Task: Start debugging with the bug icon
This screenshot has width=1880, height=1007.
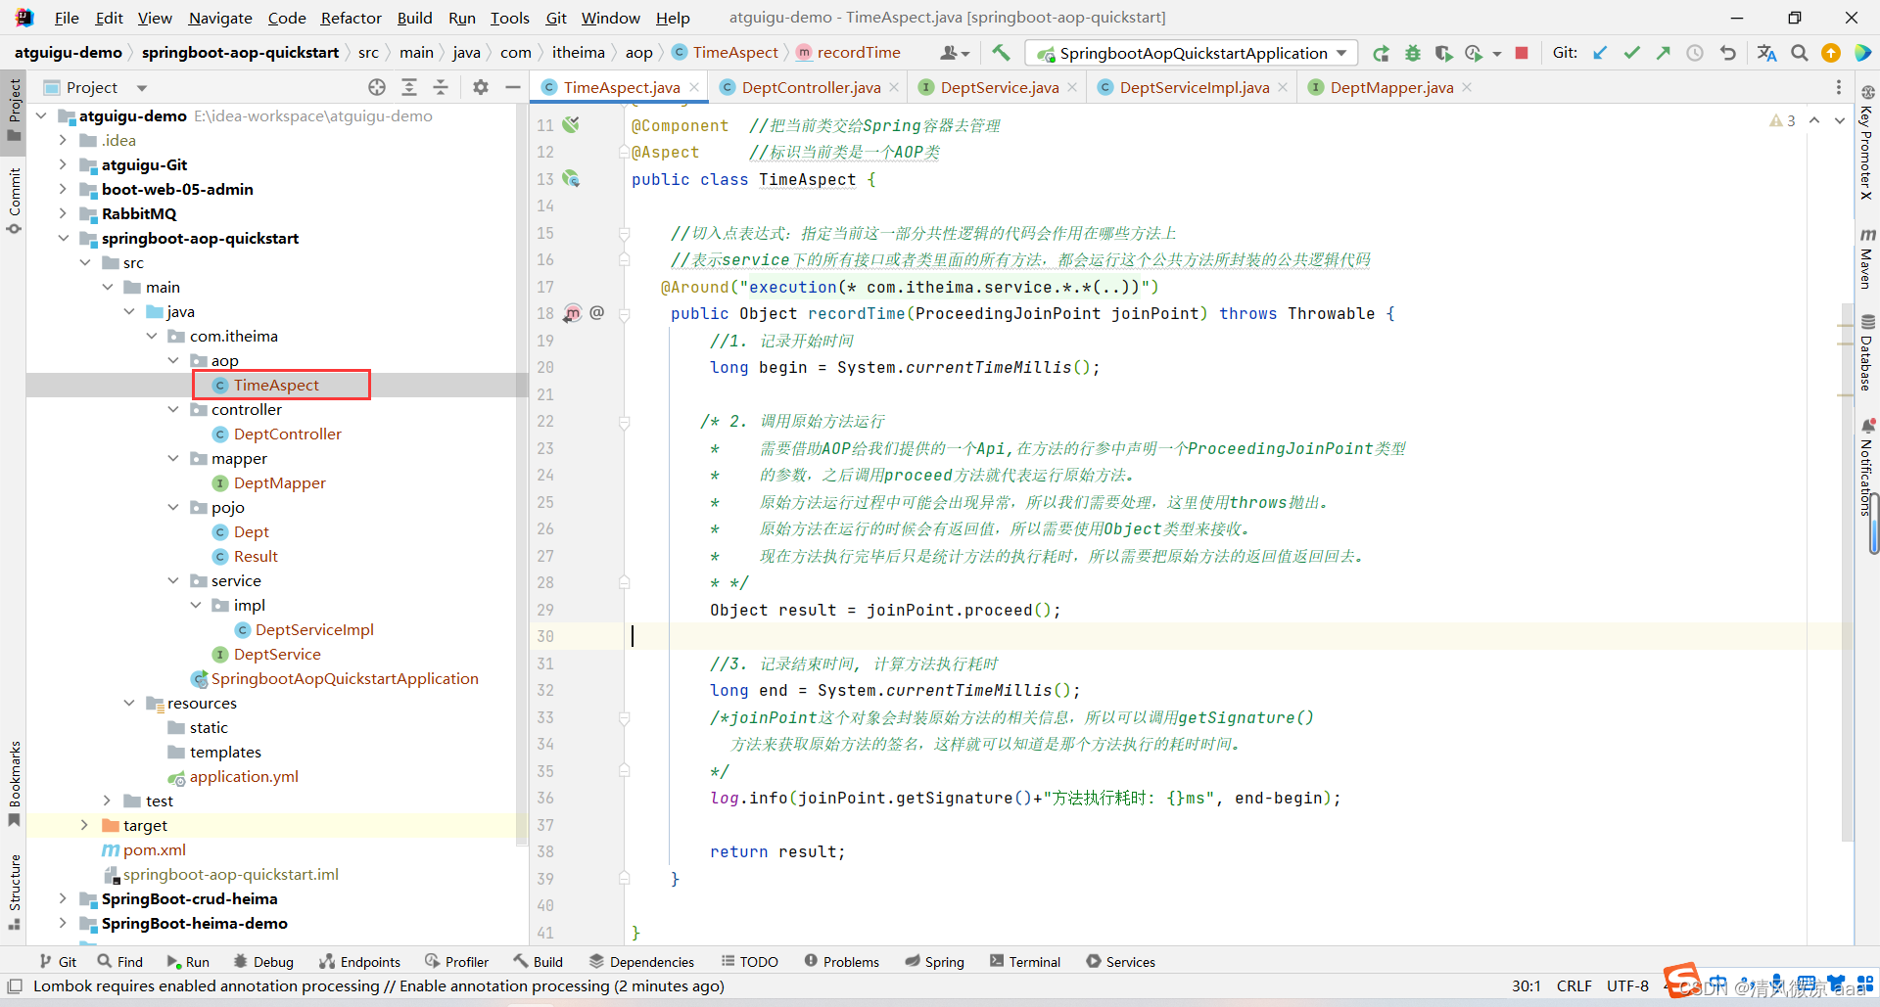Action: click(x=1412, y=53)
